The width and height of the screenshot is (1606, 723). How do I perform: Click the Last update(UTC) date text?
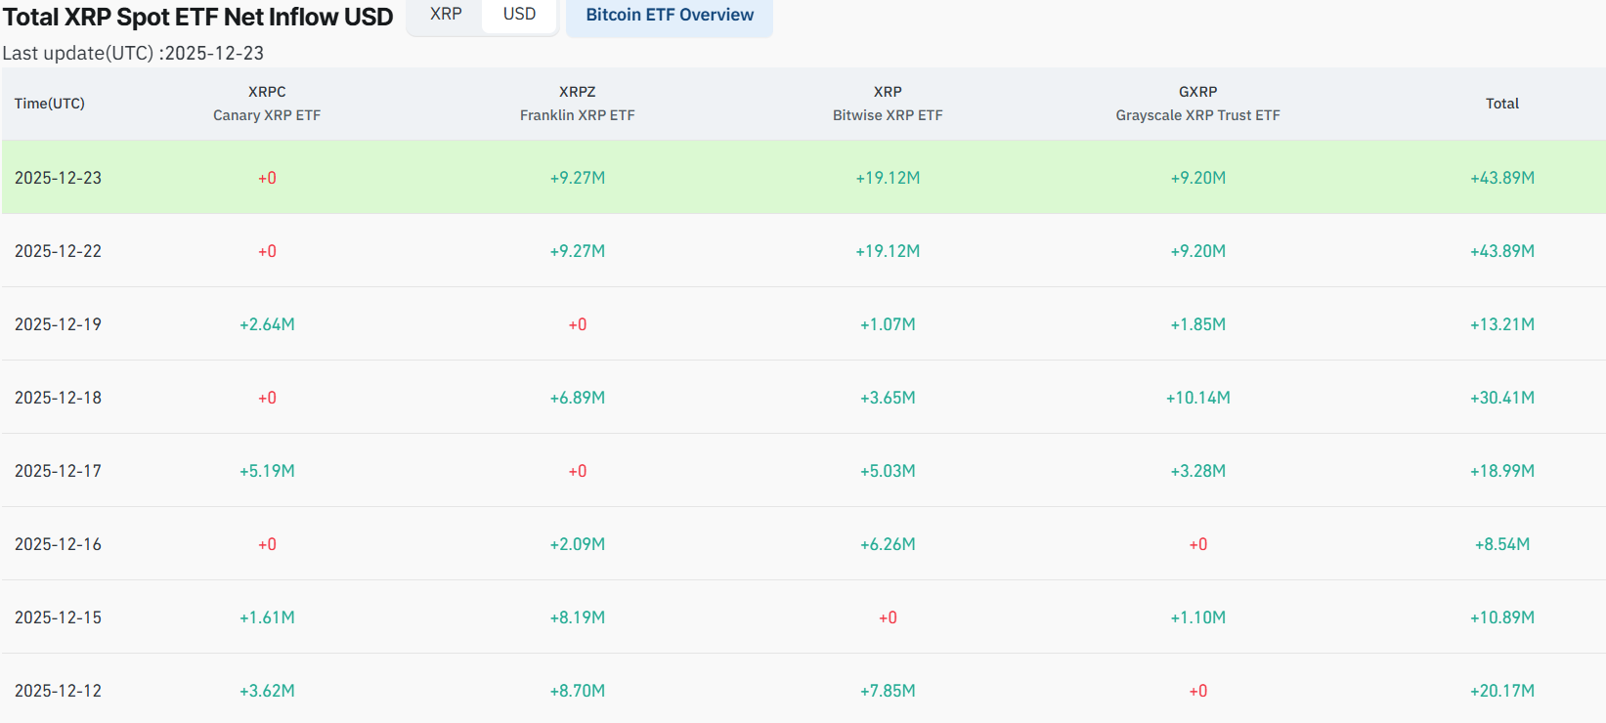coord(133,53)
